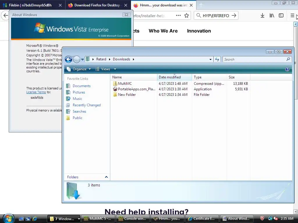This screenshot has width=298, height=223.
Task: Open the Firefox hamburger menu
Action: click(292, 16)
